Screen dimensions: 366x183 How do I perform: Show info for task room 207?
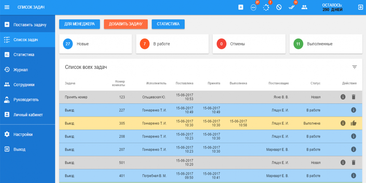[x=353, y=149]
